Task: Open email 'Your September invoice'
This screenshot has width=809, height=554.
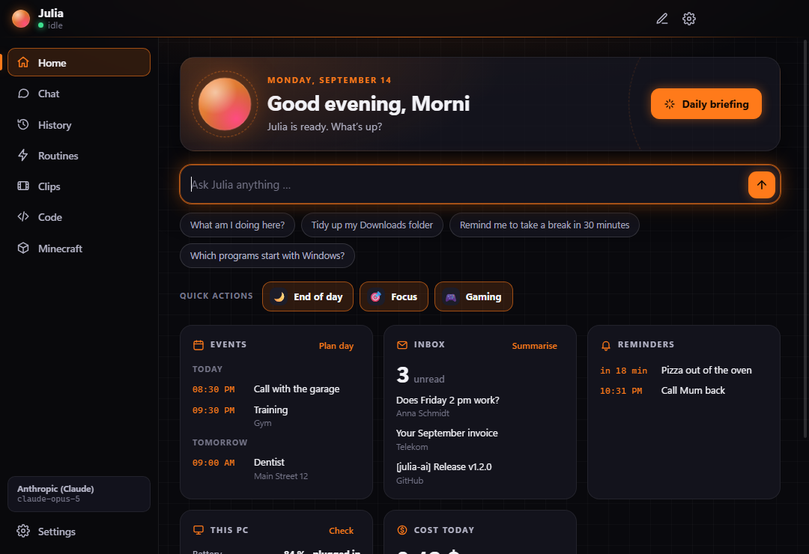Action: [480, 439]
